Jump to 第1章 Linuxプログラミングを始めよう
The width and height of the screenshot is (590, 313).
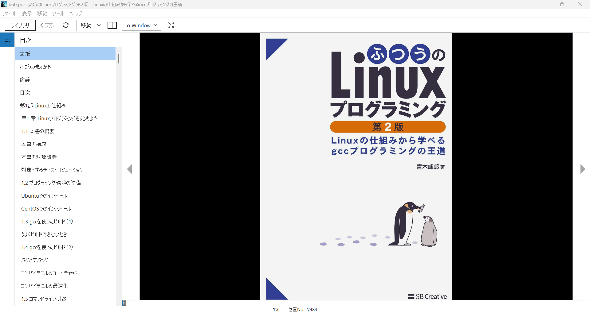(65, 118)
